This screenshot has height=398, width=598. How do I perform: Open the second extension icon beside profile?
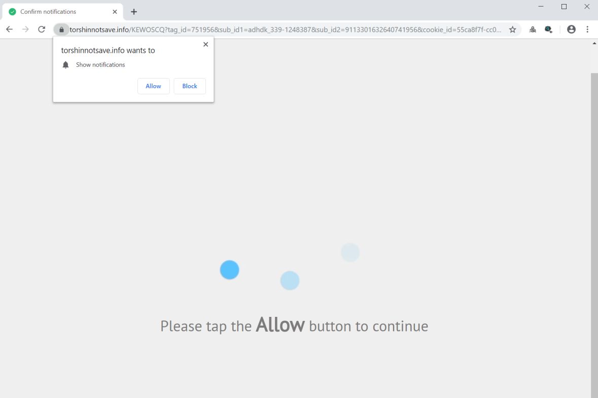coord(548,29)
